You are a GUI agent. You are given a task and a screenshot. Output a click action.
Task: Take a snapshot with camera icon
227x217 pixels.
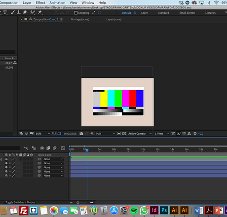pos(81,134)
